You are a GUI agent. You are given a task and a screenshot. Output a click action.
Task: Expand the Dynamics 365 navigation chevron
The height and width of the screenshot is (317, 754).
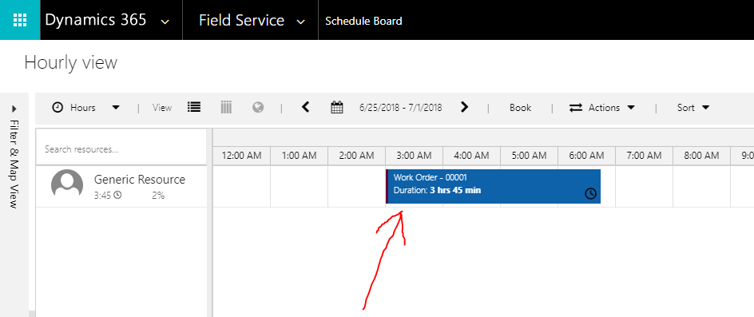tap(165, 22)
